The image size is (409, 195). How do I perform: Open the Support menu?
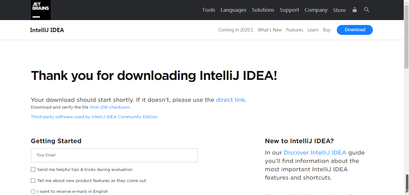coord(289,10)
